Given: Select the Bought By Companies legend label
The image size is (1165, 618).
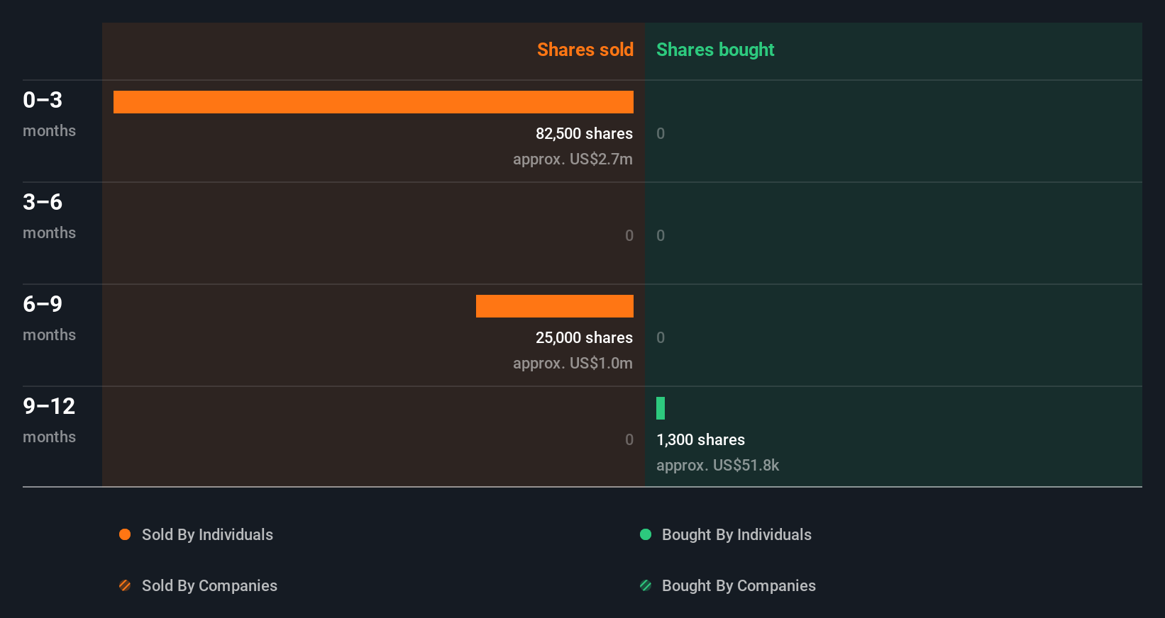Looking at the screenshot, I should point(739,586).
